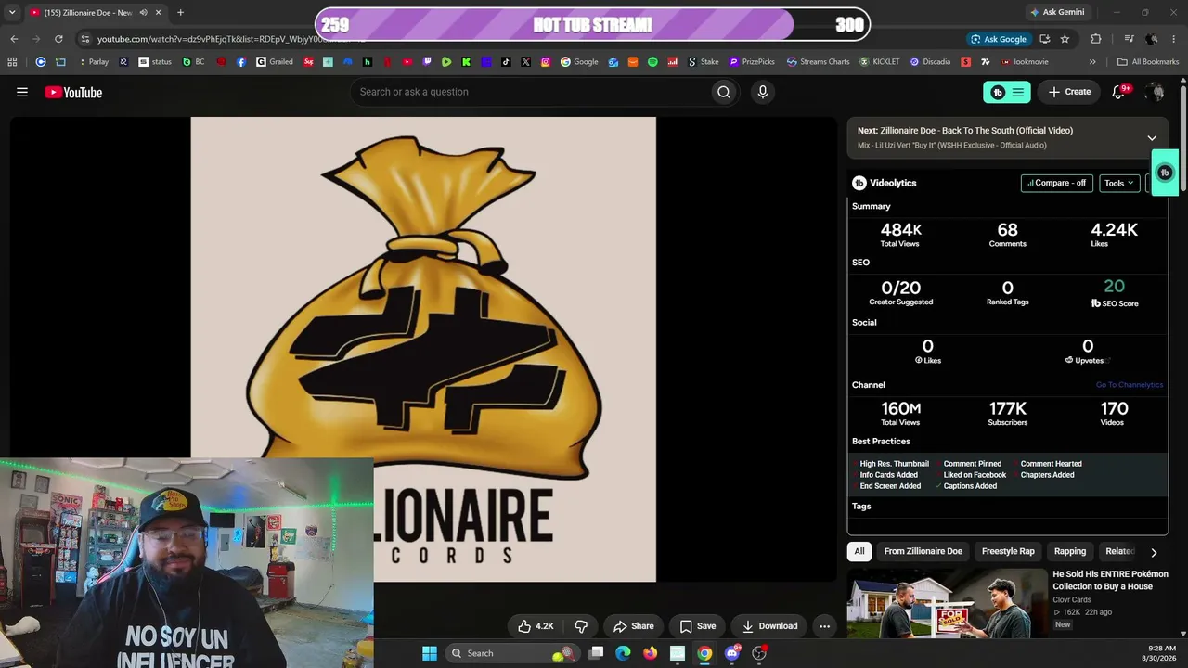Viewport: 1188px width, 668px height.
Task: Open the Pokémon Collection video thumbnail
Action: (947, 604)
